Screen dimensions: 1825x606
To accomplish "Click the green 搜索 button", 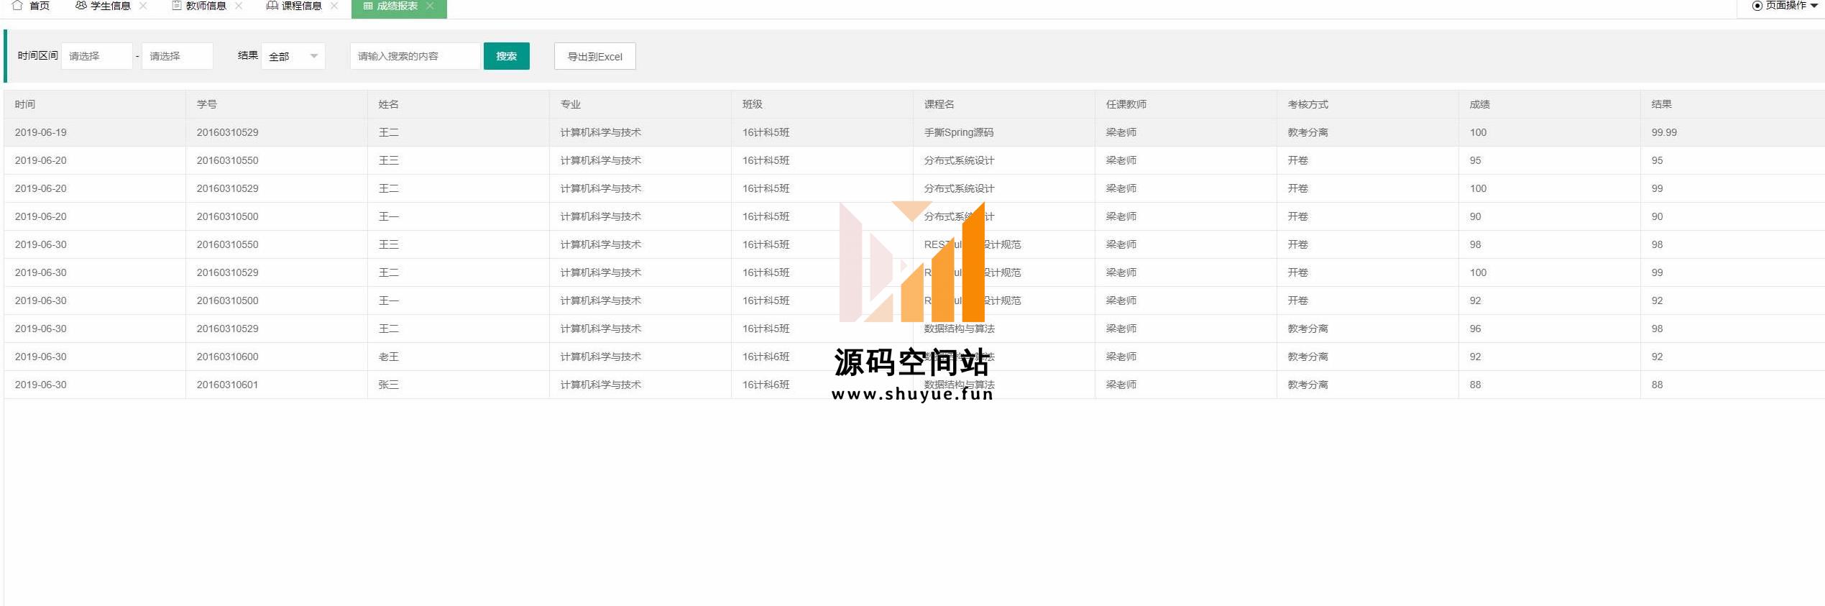I will [x=506, y=56].
